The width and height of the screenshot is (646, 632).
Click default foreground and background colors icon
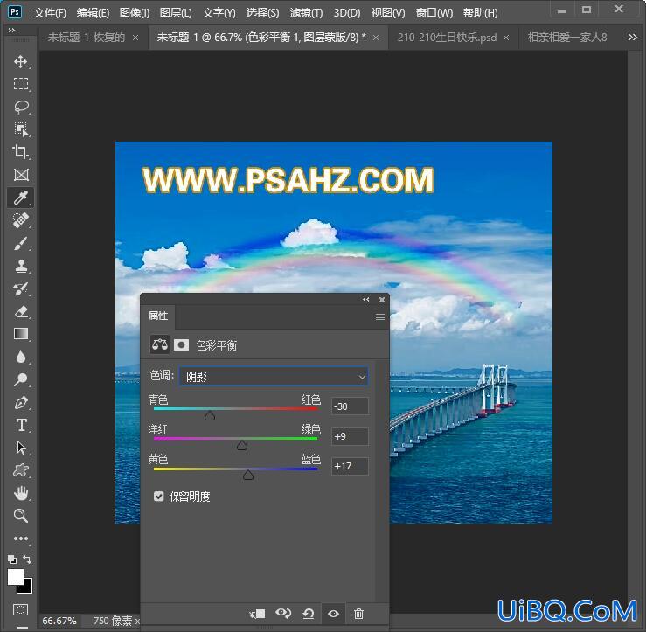click(12, 559)
